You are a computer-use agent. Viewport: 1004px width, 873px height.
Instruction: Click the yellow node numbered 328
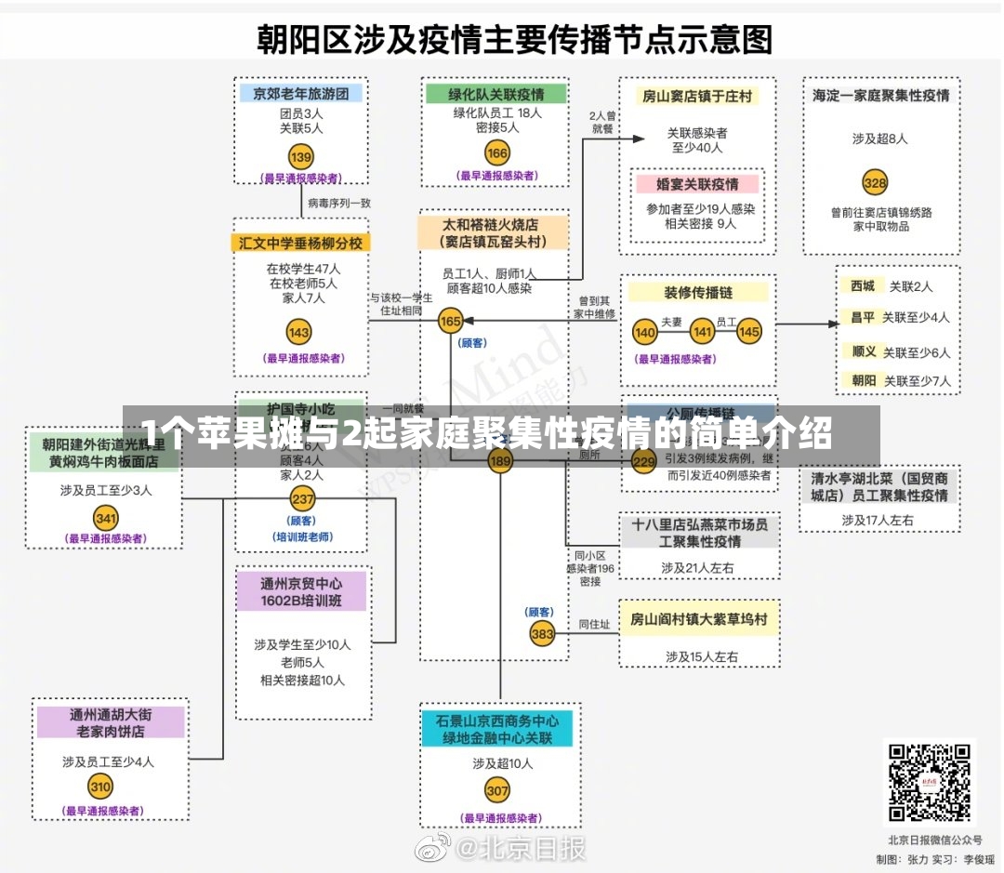(875, 182)
